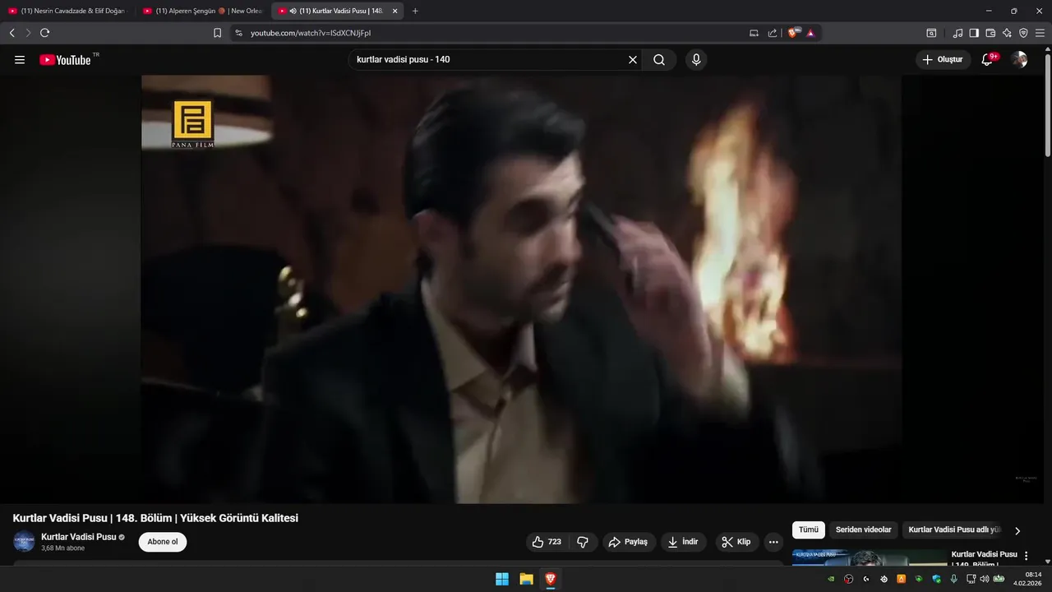The image size is (1052, 592).
Task: Open the browser main menu
Action: [1040, 33]
